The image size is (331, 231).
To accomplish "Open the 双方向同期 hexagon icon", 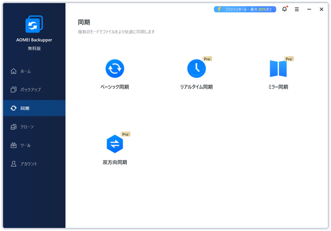I will [115, 144].
